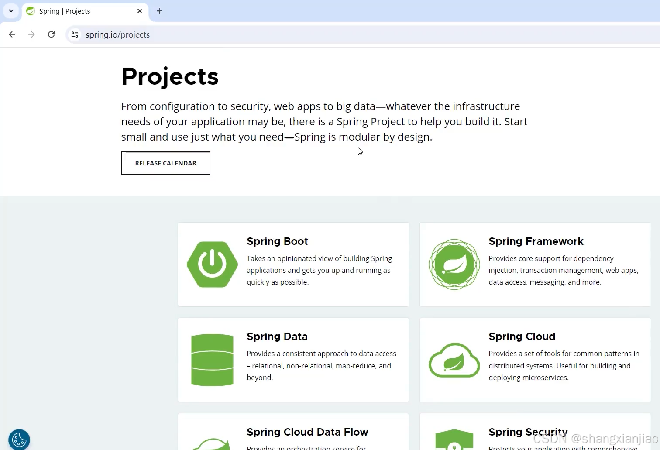
Task: Click the browser forward arrow
Action: pos(31,34)
